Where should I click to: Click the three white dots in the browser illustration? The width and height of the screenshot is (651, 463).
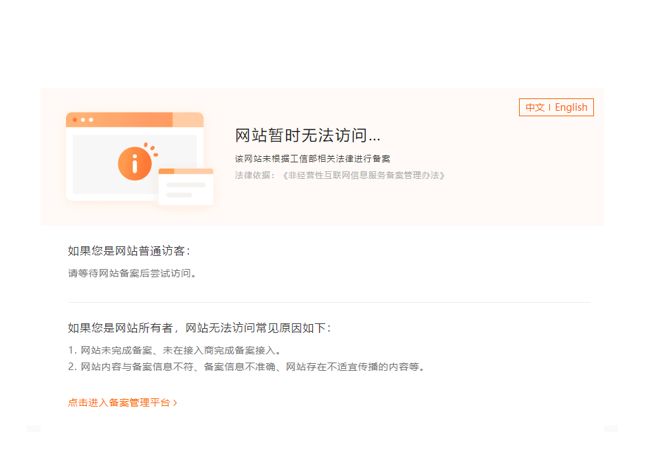coord(82,120)
